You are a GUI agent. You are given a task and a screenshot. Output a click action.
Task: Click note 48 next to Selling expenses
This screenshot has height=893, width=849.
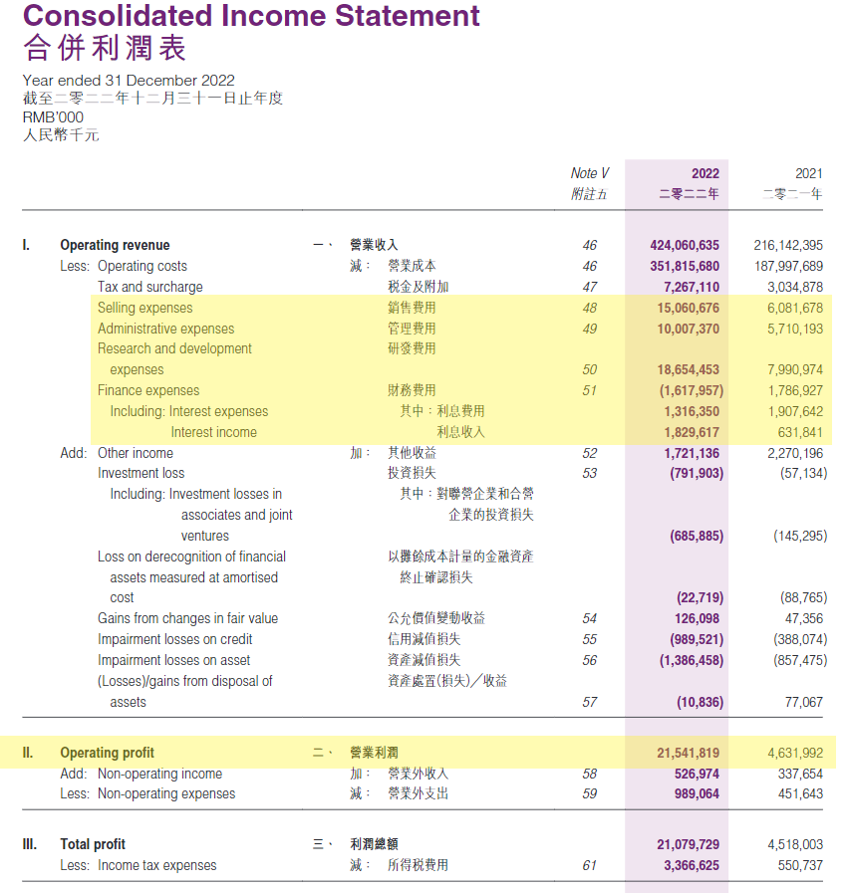pos(589,307)
